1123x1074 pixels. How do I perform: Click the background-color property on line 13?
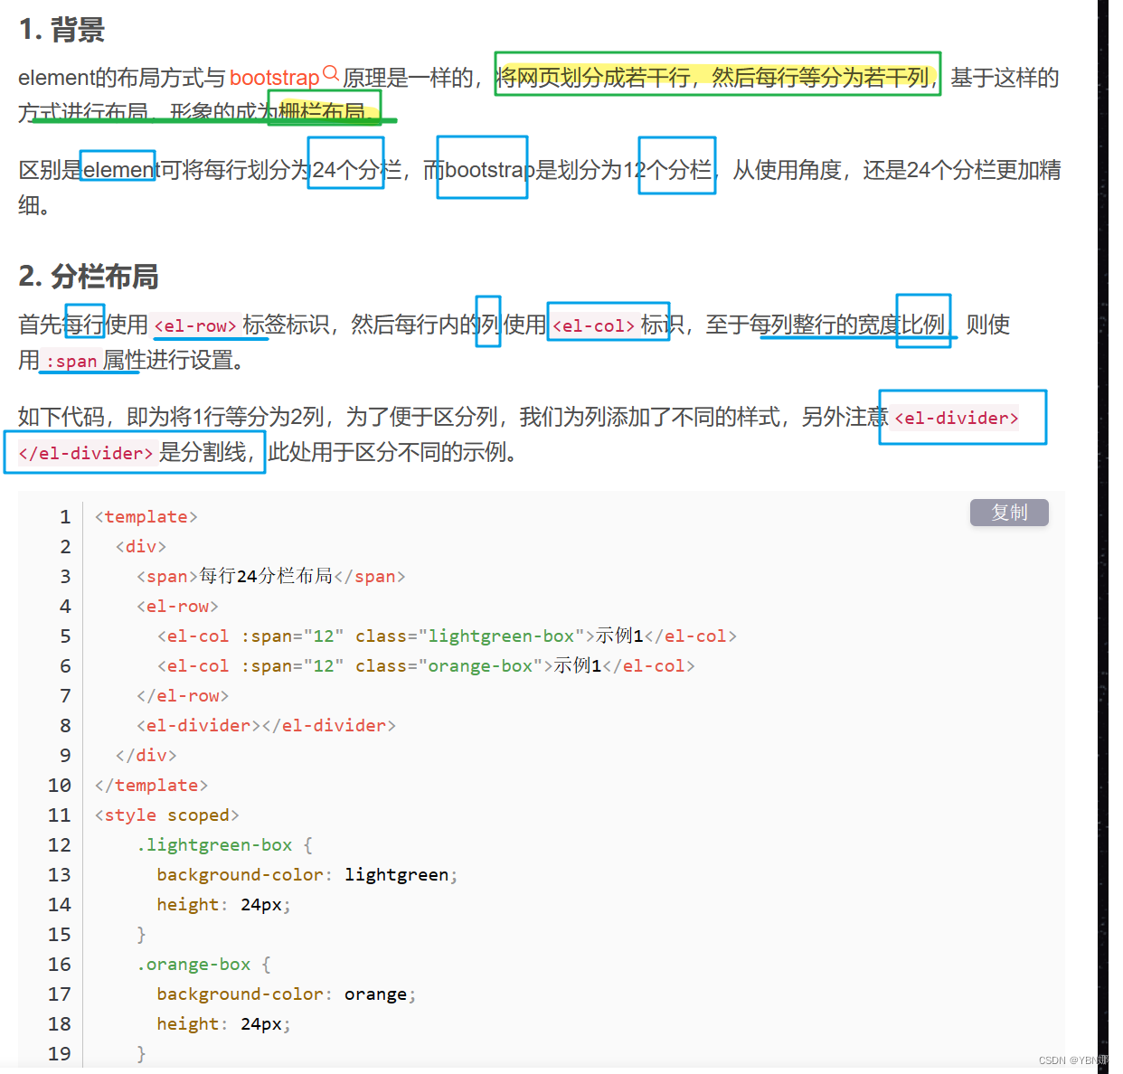pos(238,874)
